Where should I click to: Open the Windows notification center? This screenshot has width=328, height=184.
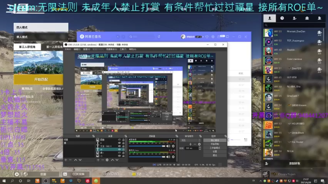pos(322,181)
